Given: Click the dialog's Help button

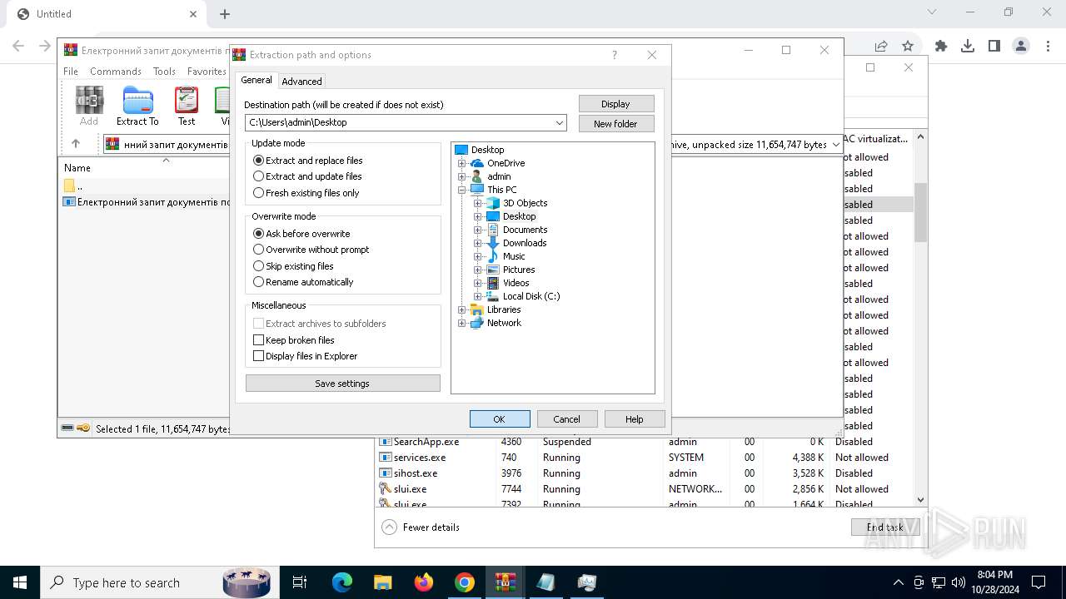Looking at the screenshot, I should pos(635,419).
